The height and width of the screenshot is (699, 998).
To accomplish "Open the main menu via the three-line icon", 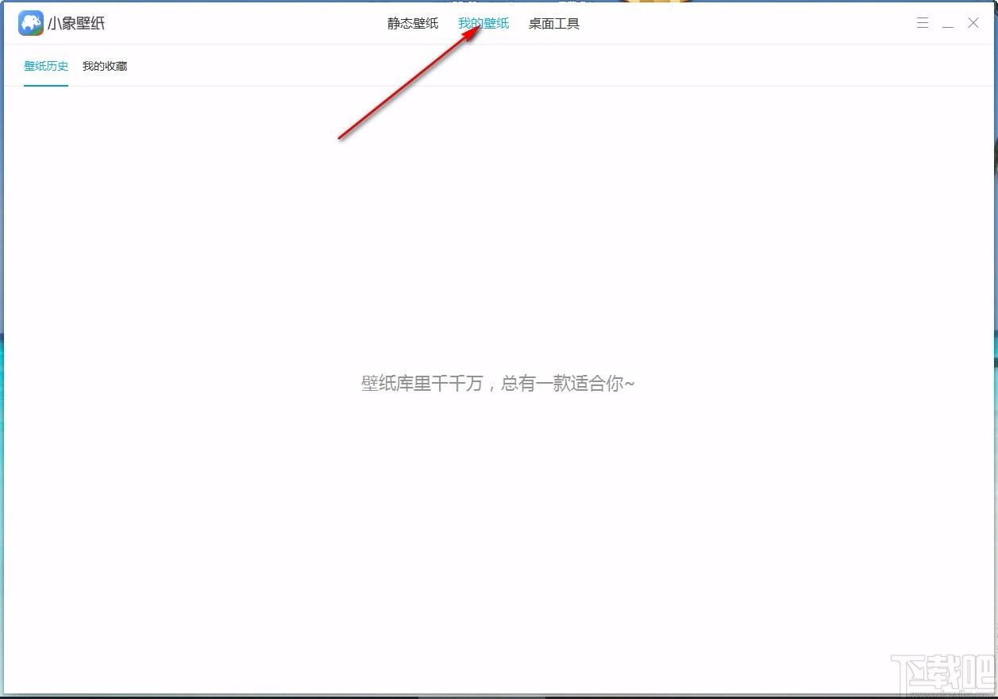I will (922, 23).
